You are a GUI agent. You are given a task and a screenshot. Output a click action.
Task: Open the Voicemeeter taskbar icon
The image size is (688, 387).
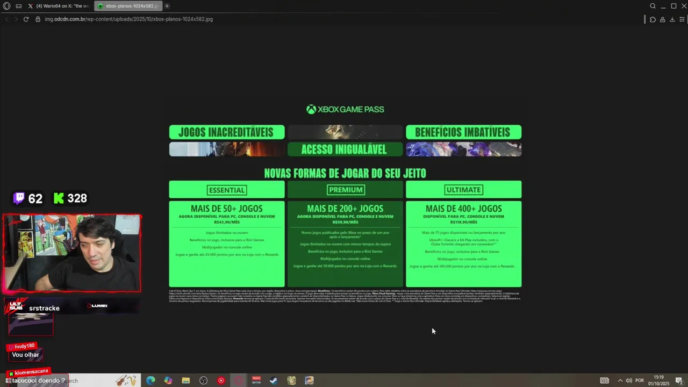pyautogui.click(x=256, y=381)
